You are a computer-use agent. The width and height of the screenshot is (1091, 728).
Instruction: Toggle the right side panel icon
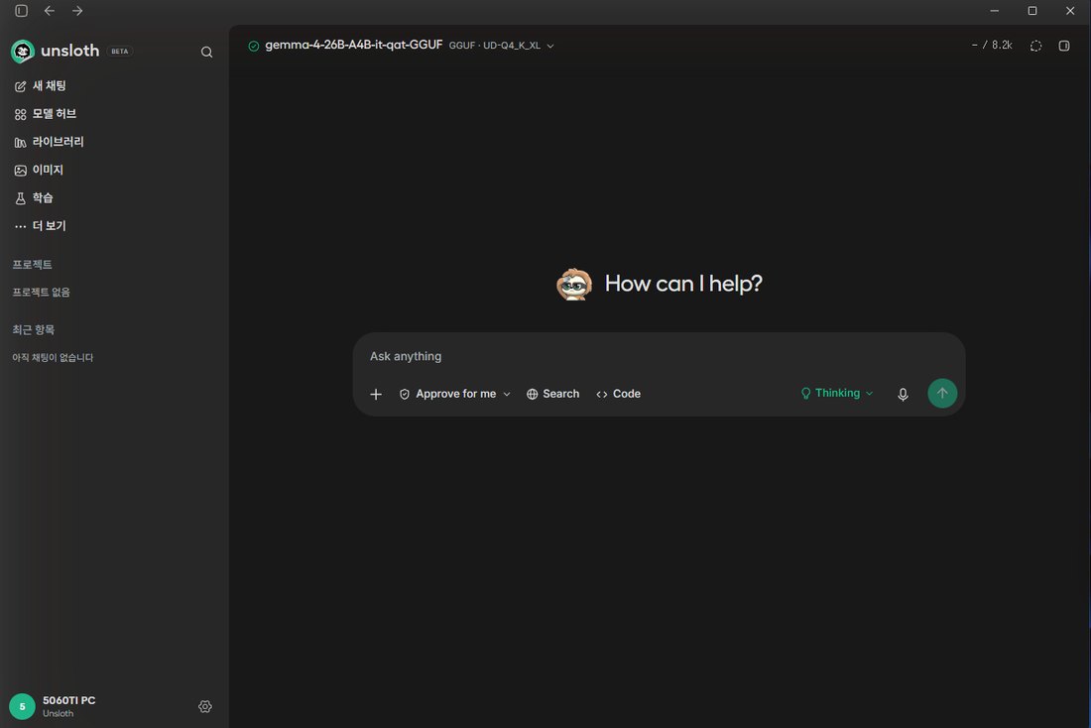coord(1064,46)
